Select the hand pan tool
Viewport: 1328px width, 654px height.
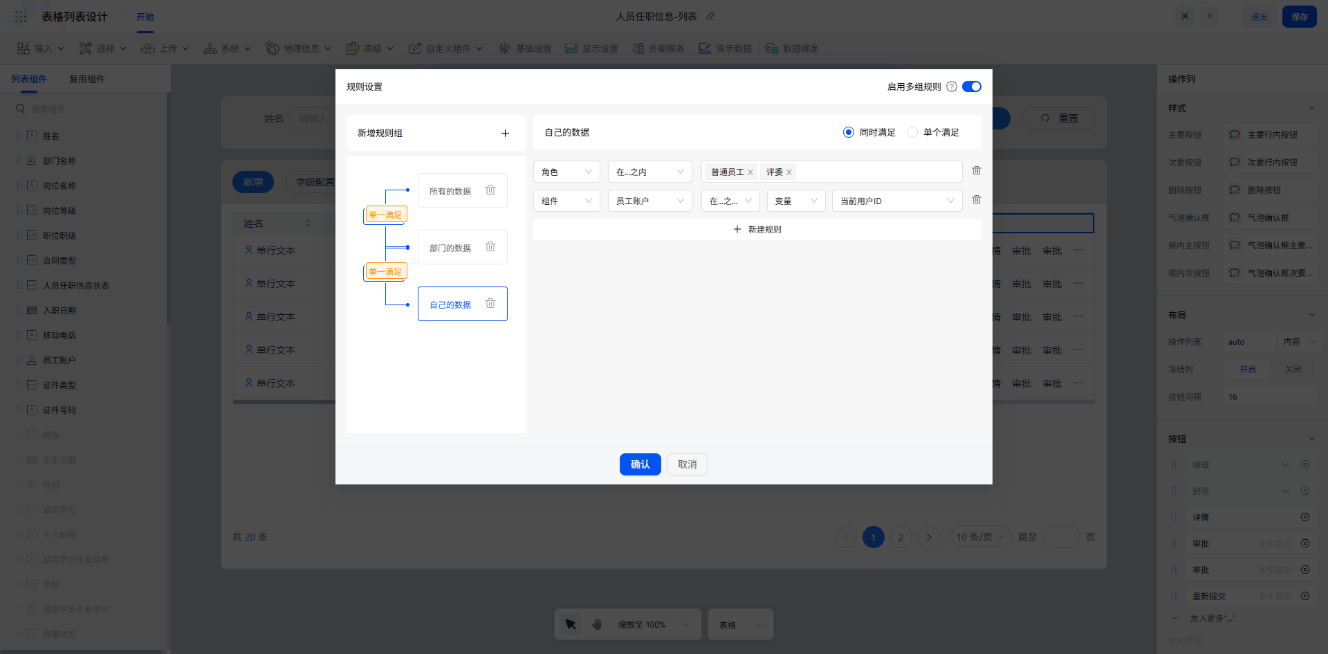point(597,624)
